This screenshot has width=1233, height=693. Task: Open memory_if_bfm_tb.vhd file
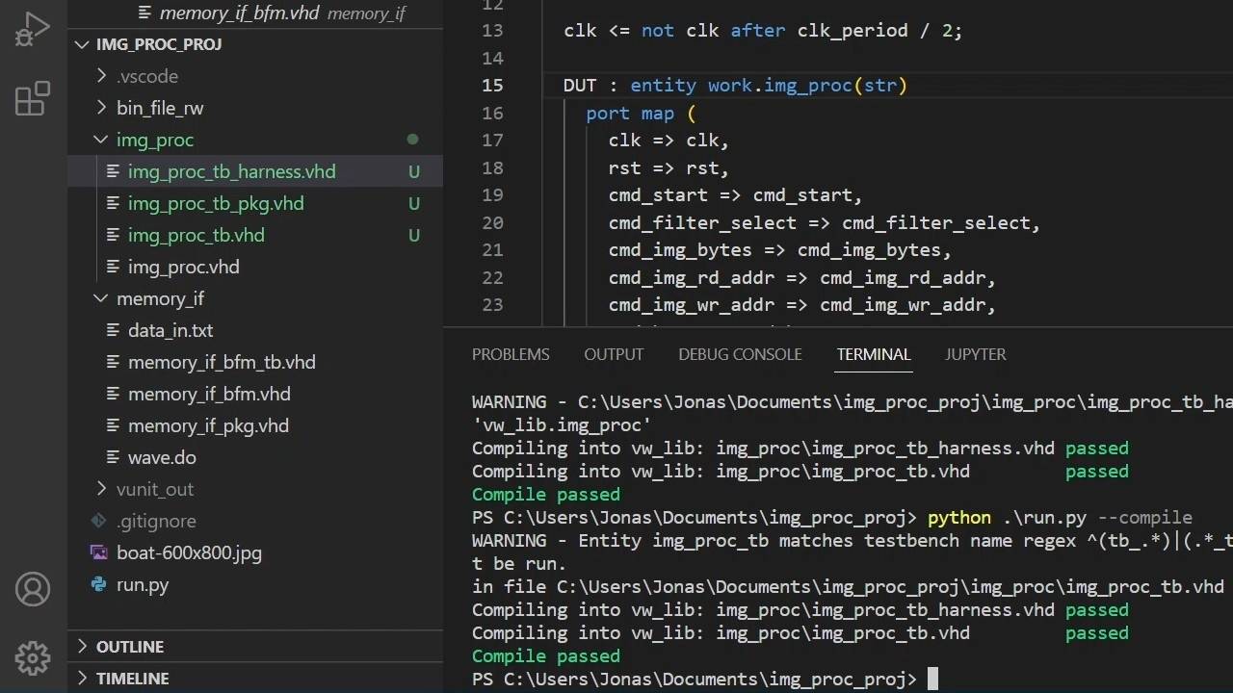coord(222,362)
